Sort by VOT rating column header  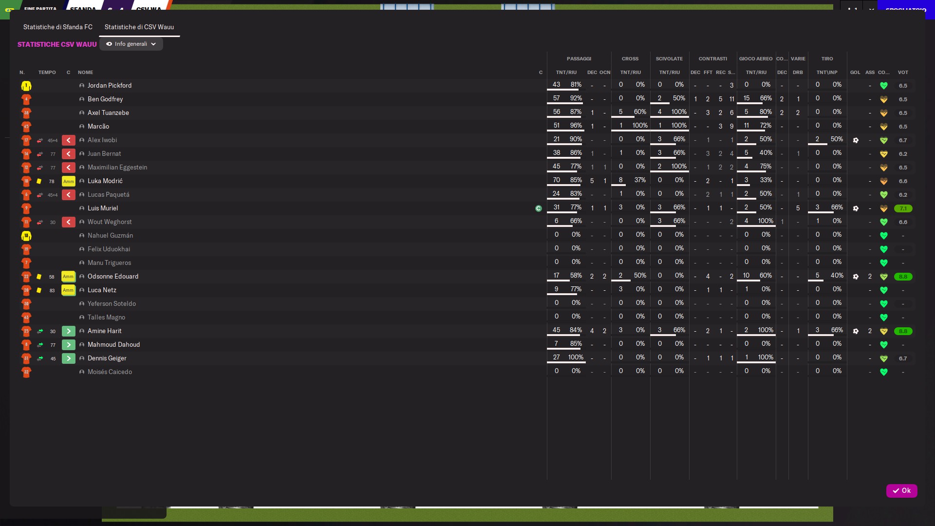[903, 73]
